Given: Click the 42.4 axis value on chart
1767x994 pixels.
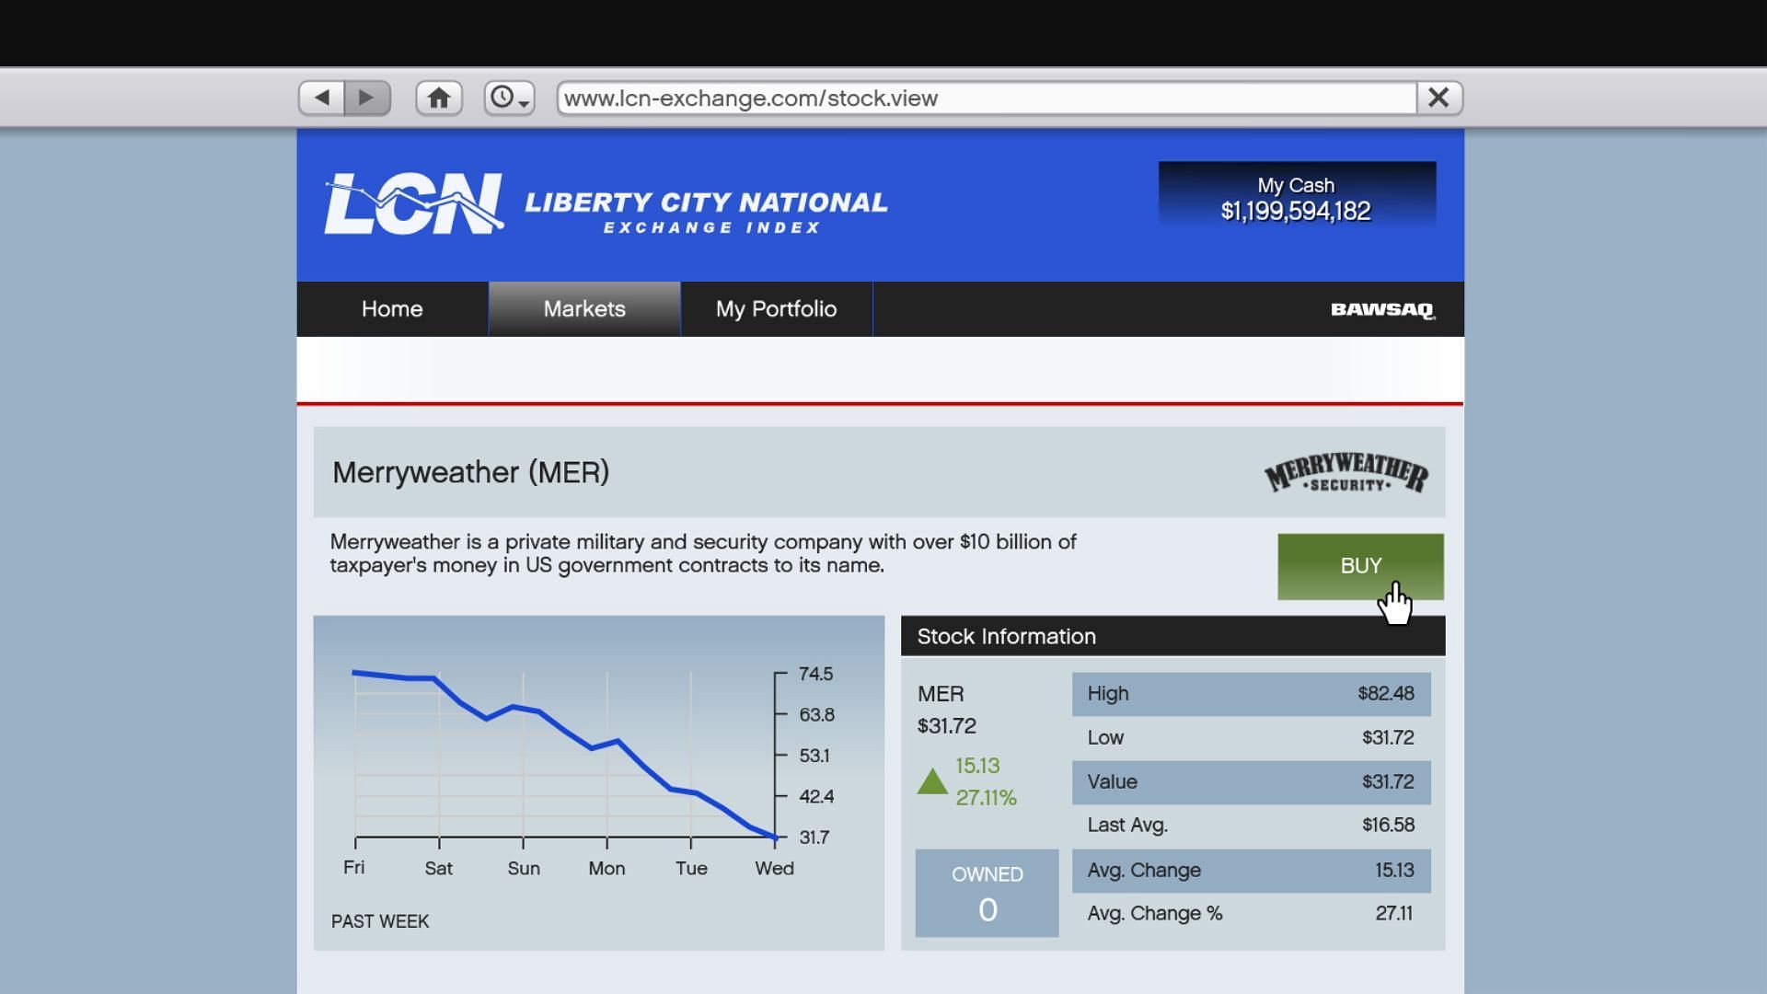Looking at the screenshot, I should (x=816, y=797).
